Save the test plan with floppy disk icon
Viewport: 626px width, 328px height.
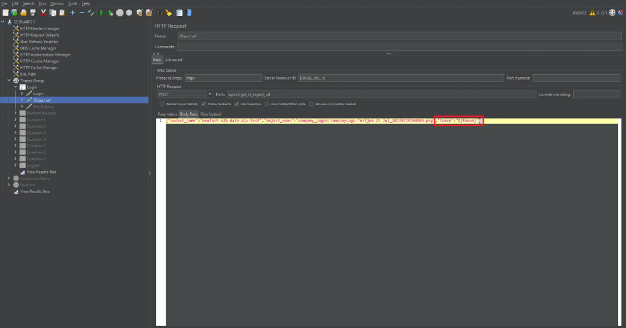click(33, 13)
